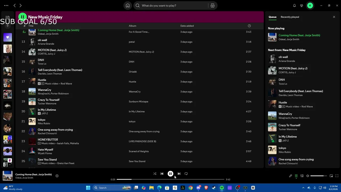Open the Windows Start menu
Screen dimensions: 341x192
coord(88,188)
